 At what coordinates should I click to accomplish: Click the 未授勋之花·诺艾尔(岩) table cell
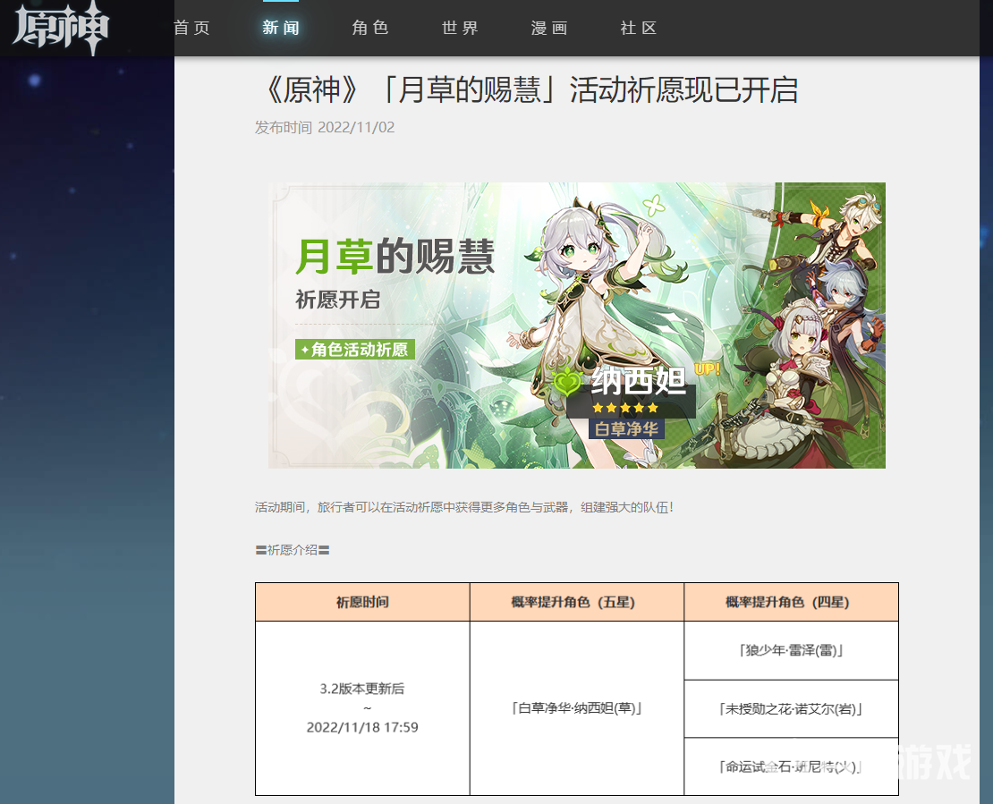point(791,709)
